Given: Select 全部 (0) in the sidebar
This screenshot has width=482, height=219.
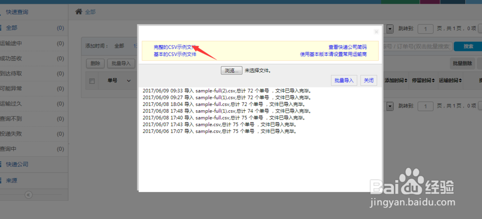Looking at the screenshot, I should point(34,28).
